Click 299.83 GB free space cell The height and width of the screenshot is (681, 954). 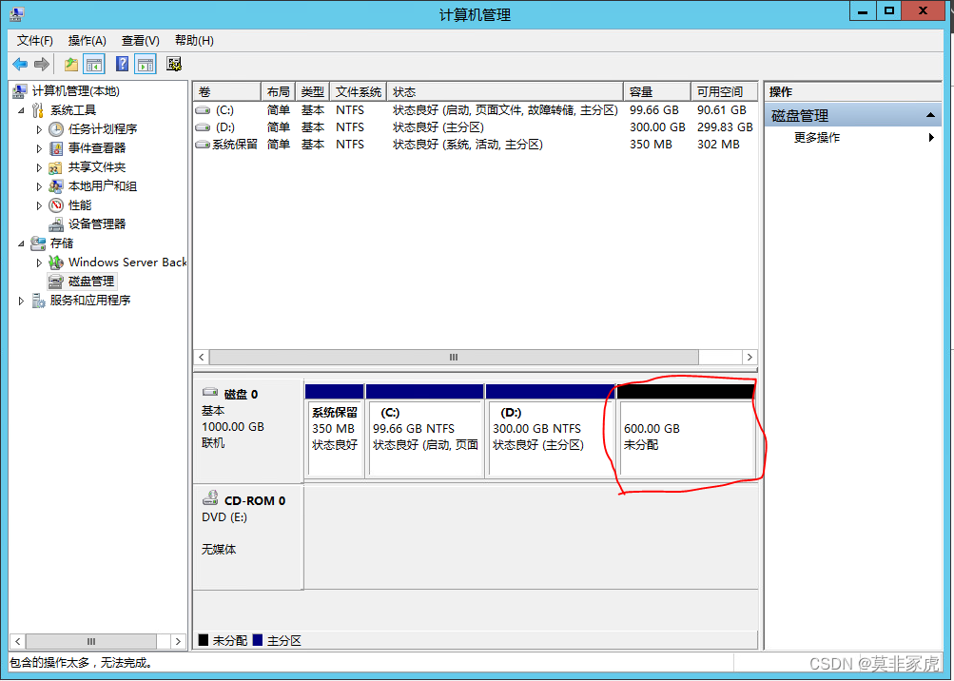725,127
